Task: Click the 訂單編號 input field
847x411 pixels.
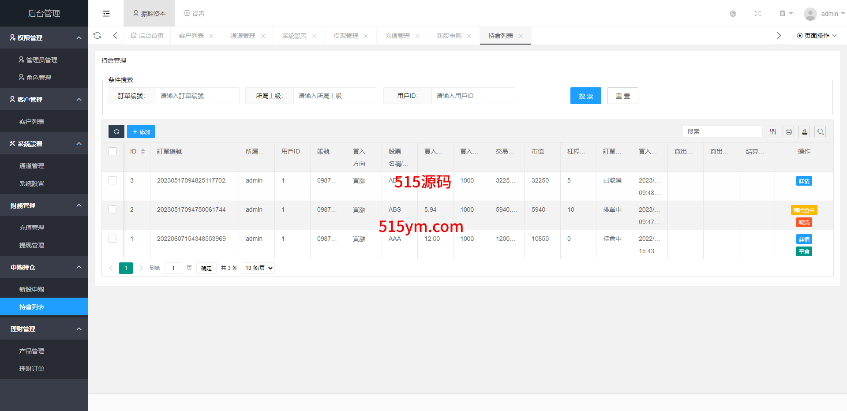Action: point(197,96)
